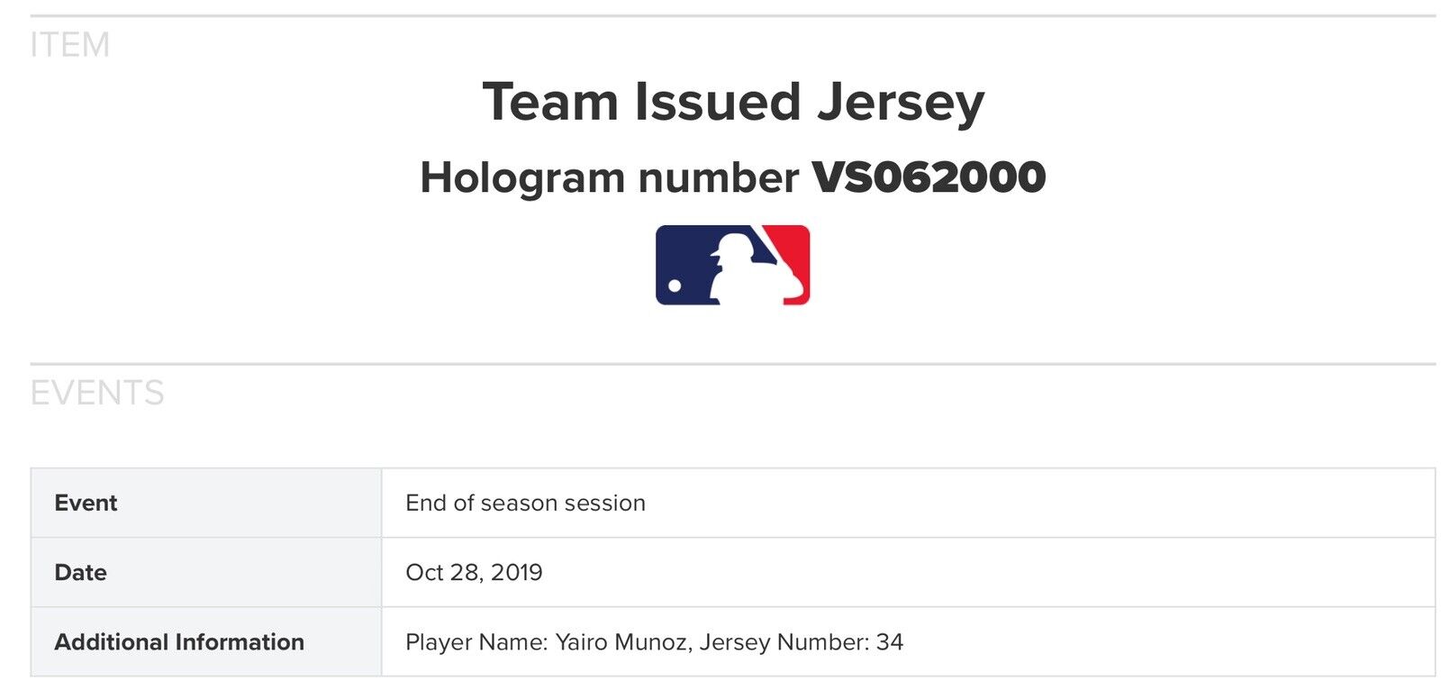Select the Date row label
Viewport: 1441px width, 699px height.
(80, 572)
